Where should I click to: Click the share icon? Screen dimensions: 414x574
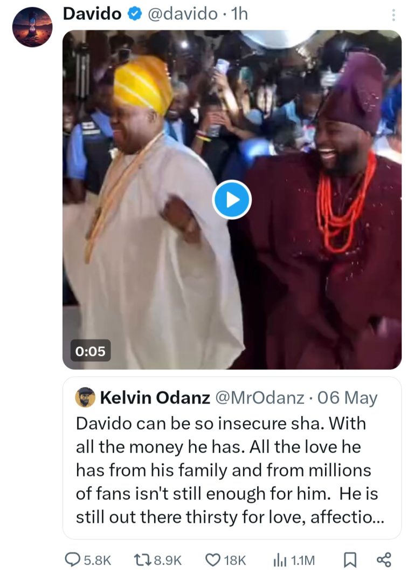pos(383,560)
